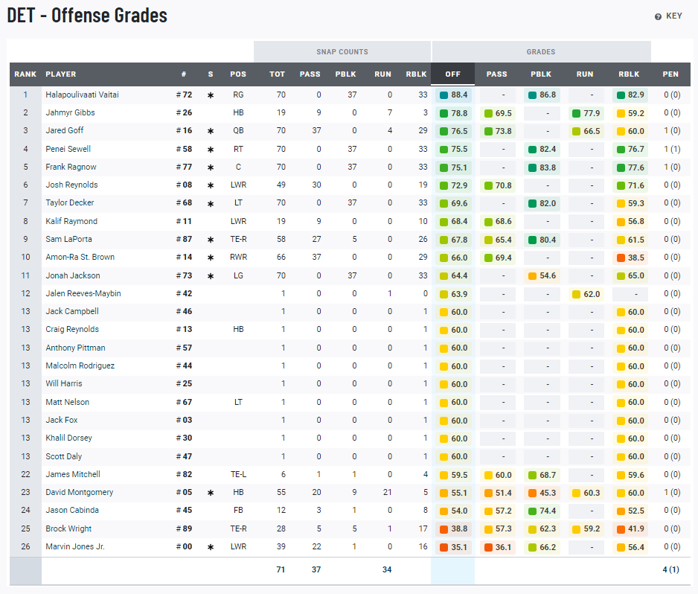Click the star icon beside Jared Goff

click(211, 130)
